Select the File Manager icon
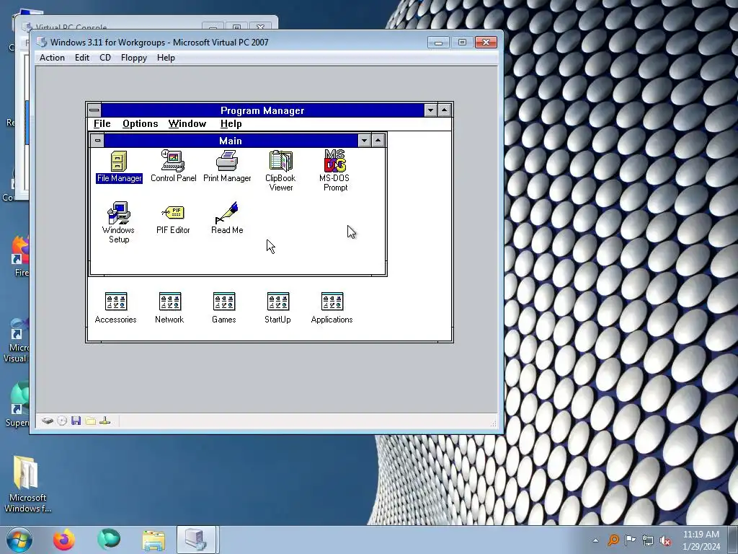Image resolution: width=738 pixels, height=554 pixels. (119, 167)
